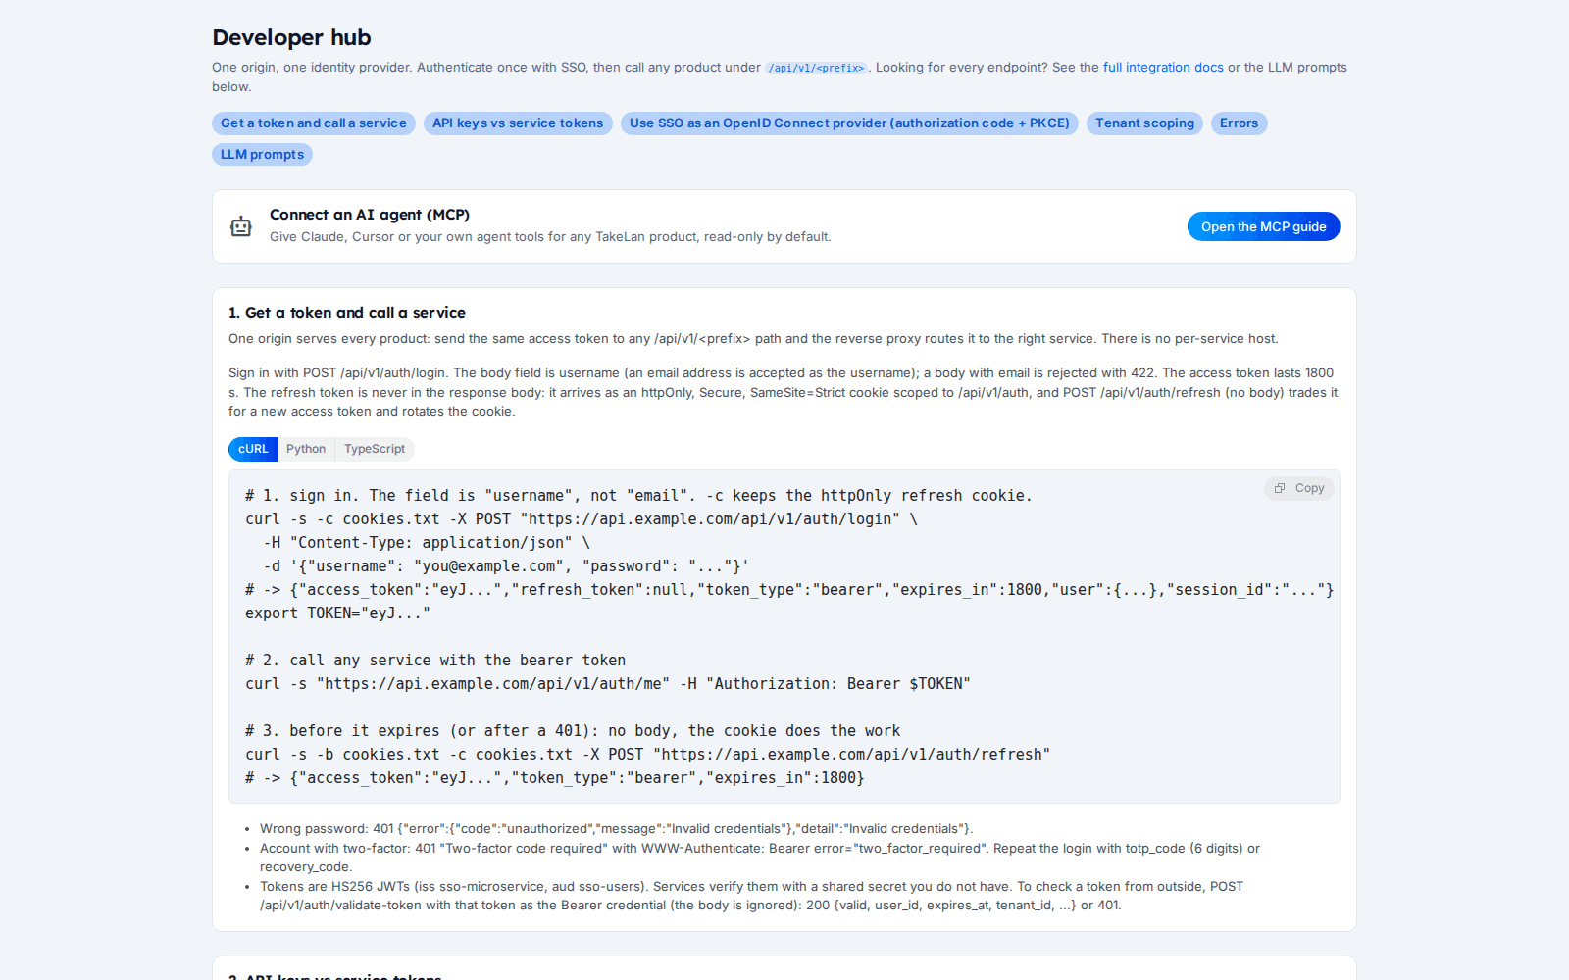This screenshot has height=980, width=1569.
Task: Jump to the Tenant scoping section
Action: tap(1144, 123)
